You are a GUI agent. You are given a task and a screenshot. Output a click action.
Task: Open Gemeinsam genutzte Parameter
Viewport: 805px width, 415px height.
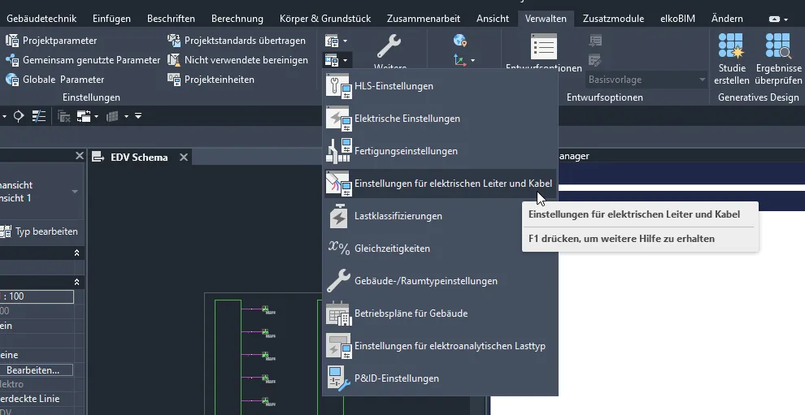[83, 60]
